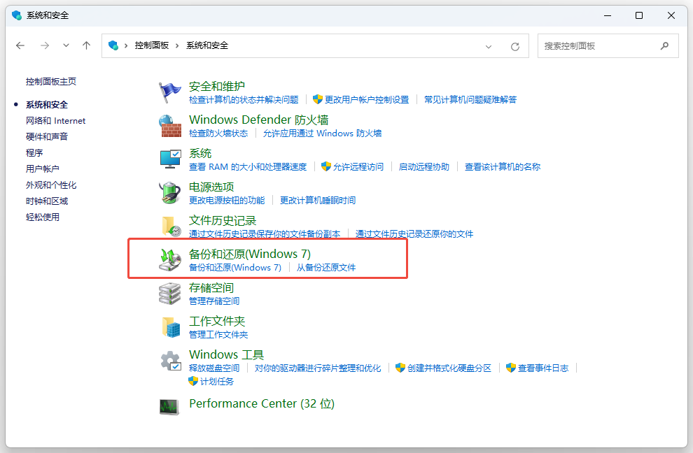Open recent locations dropdown arrow
Image resolution: width=693 pixels, height=453 pixels.
pos(66,45)
